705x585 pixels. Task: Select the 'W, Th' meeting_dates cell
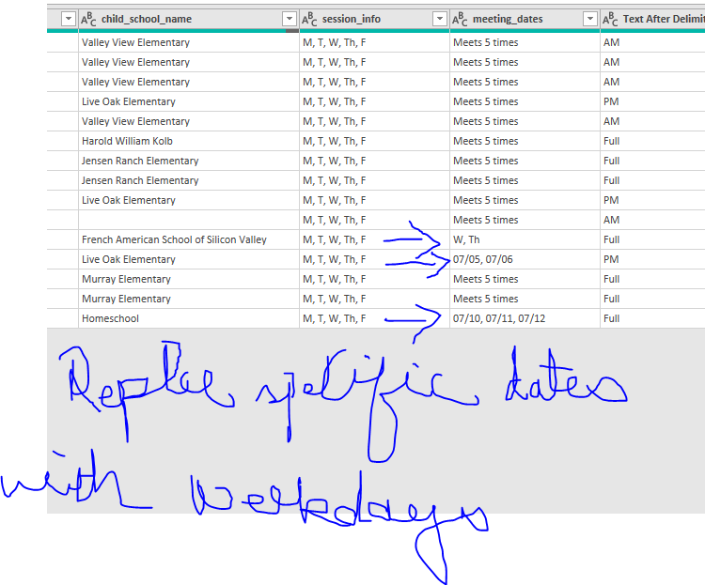pos(525,240)
